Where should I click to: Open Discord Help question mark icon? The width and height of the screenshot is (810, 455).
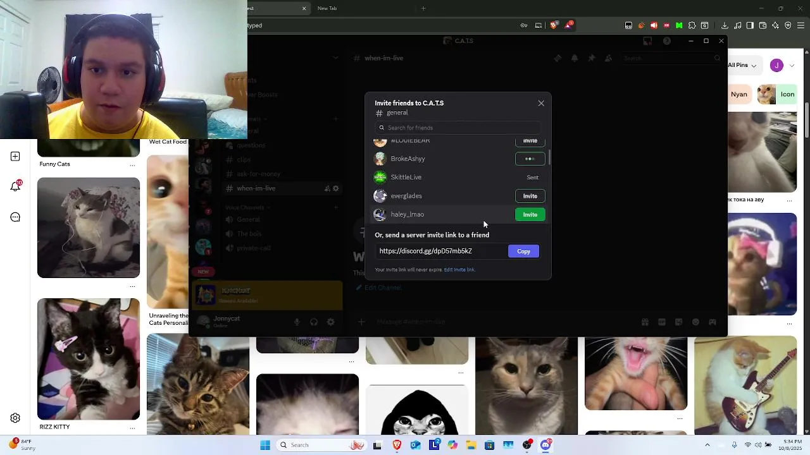click(667, 41)
